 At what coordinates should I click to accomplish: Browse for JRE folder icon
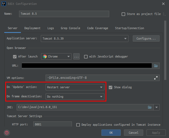[150, 107]
